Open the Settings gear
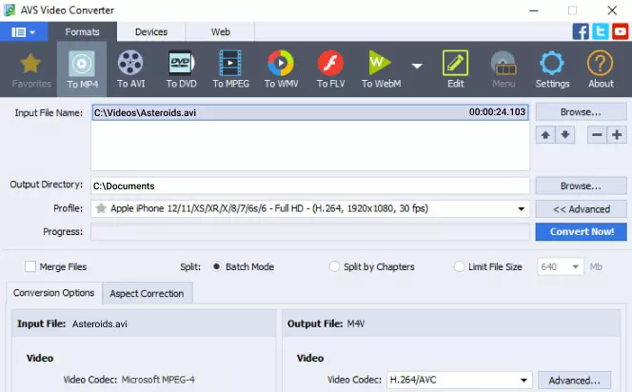The width and height of the screenshot is (632, 392). 552,69
